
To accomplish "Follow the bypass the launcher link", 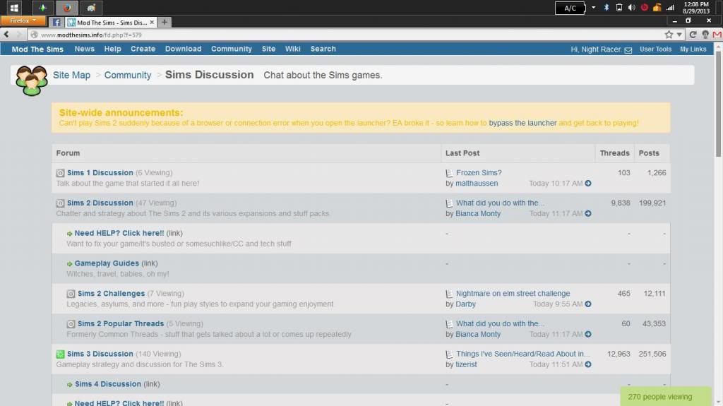I will pos(522,123).
